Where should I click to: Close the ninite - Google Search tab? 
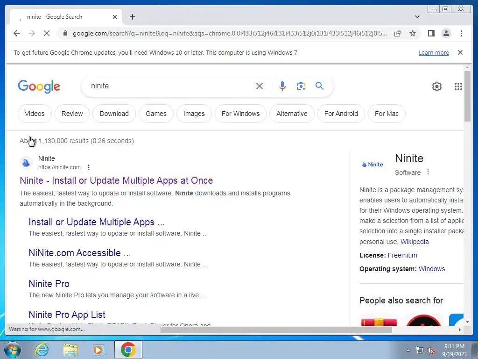pyautogui.click(x=115, y=17)
